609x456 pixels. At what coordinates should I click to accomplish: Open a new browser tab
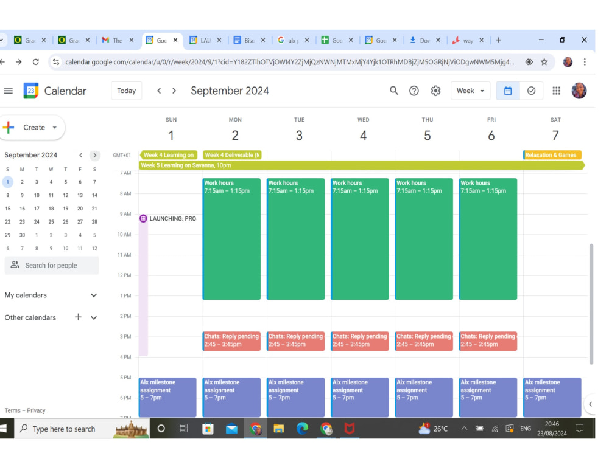[498, 40]
